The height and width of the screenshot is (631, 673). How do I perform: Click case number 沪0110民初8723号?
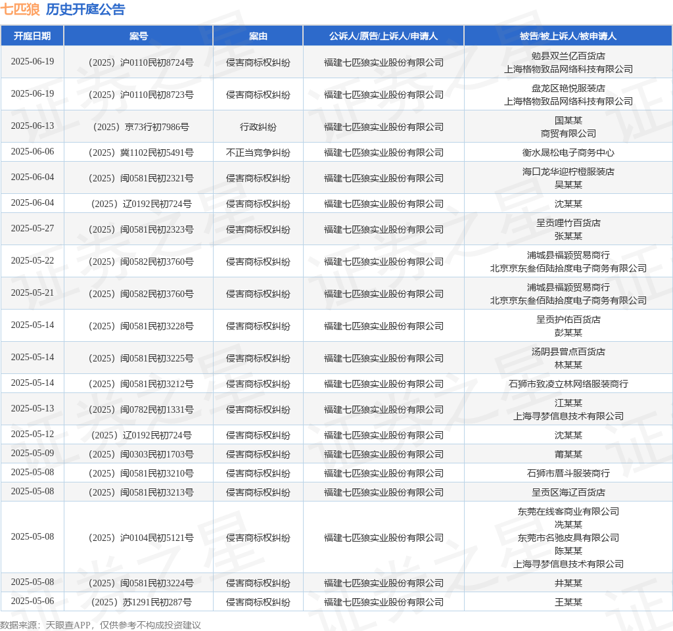pyautogui.click(x=141, y=95)
